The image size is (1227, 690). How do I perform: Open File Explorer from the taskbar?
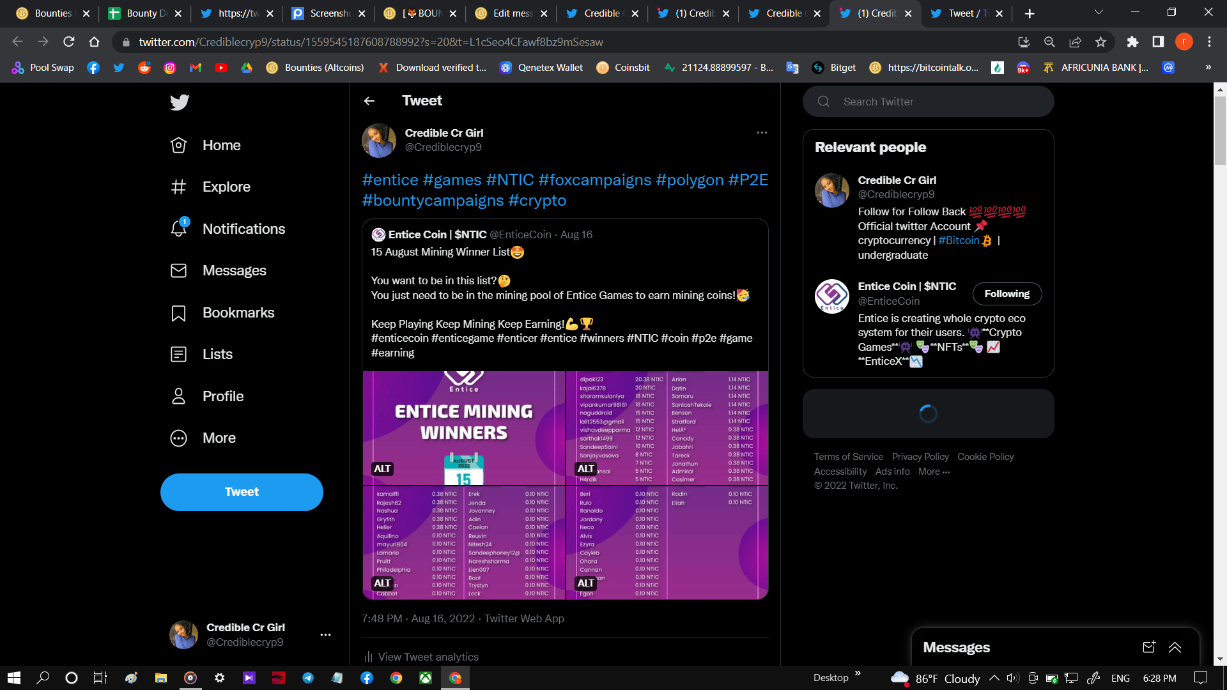click(160, 678)
